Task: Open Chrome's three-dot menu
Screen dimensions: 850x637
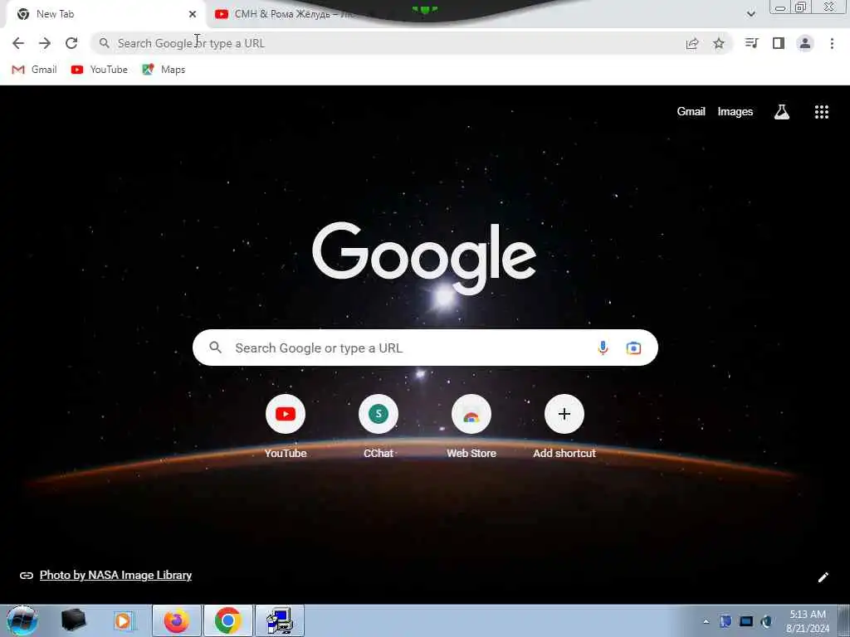Action: (832, 43)
